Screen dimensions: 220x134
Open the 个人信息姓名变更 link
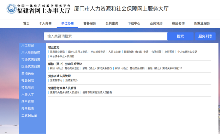[x=187, y=52]
